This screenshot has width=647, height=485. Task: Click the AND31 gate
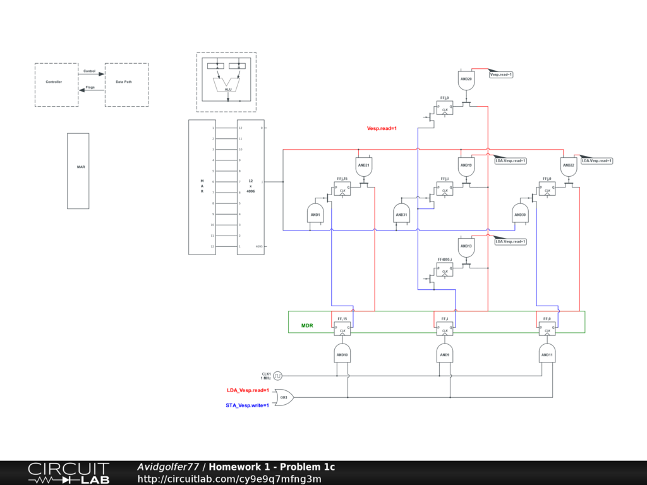point(402,214)
